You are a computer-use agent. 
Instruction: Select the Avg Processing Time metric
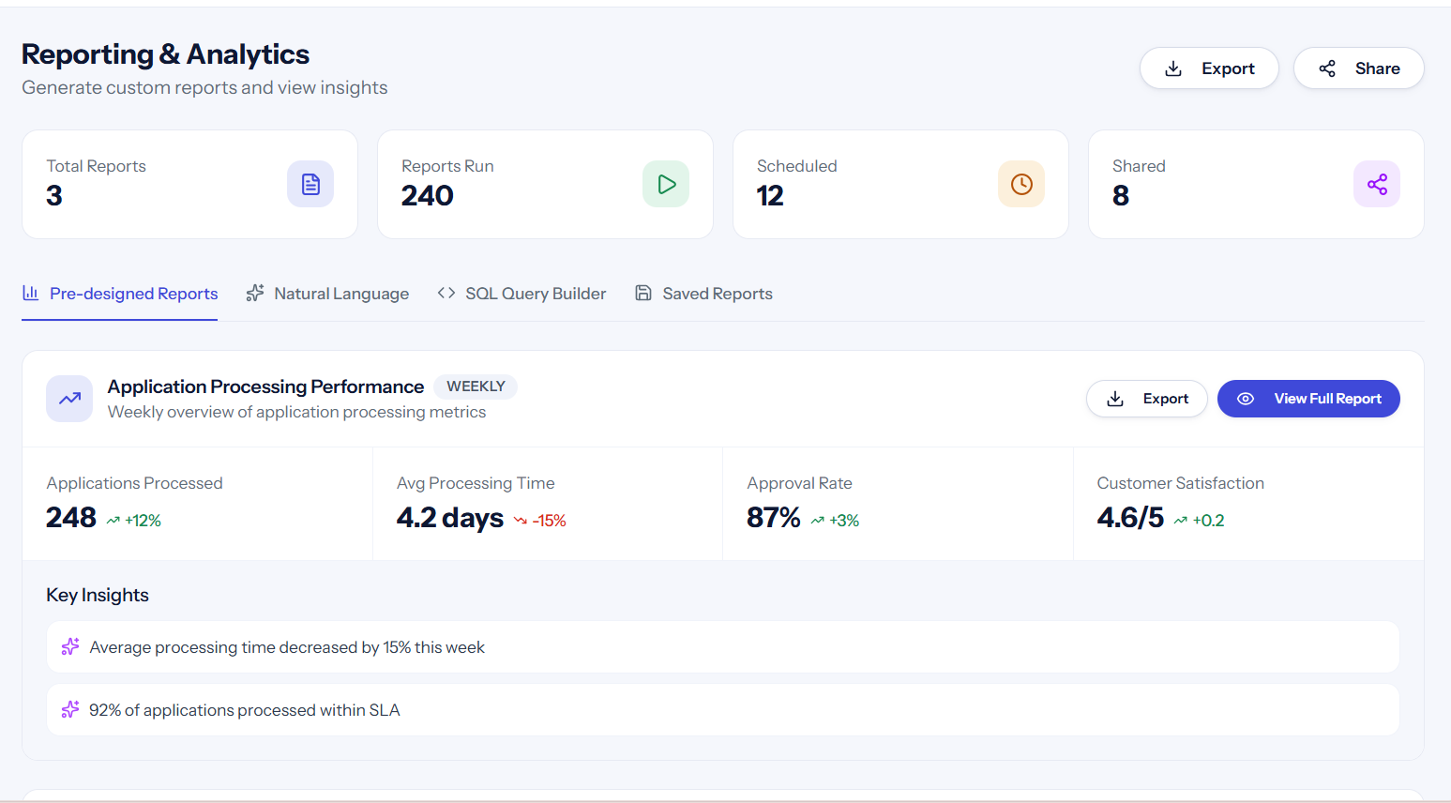[548, 504]
